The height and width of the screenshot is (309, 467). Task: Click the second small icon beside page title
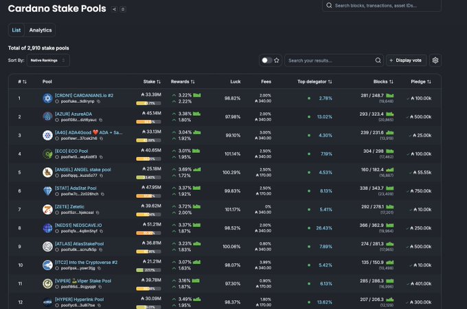[x=123, y=9]
